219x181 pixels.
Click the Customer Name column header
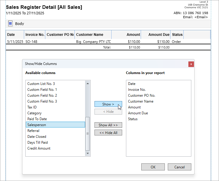coord(90,35)
